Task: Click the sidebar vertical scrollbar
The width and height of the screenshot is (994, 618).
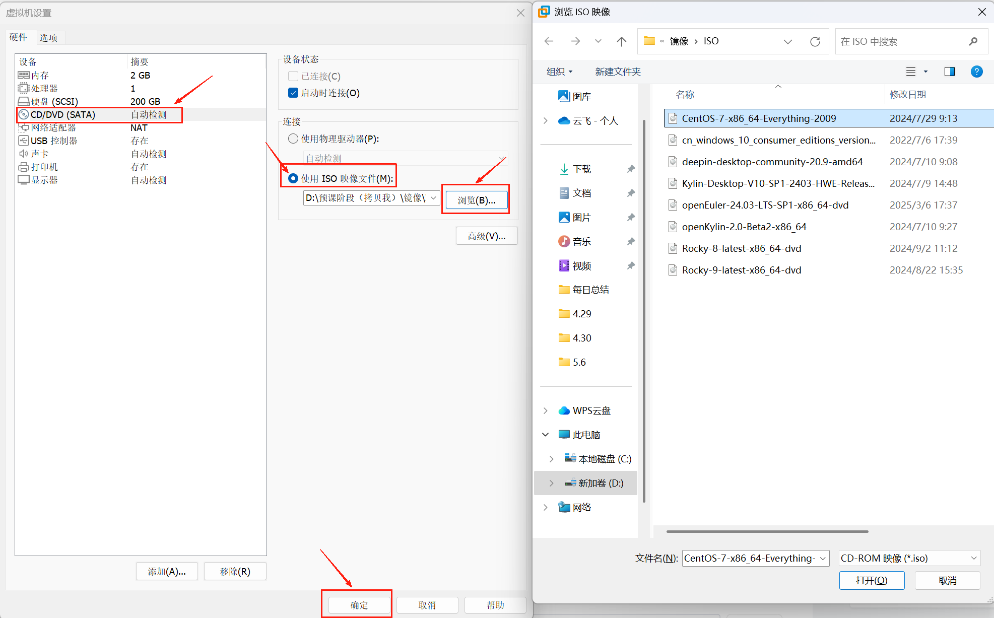Action: coord(643,311)
